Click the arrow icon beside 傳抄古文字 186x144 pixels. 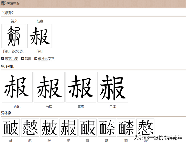[36, 59]
